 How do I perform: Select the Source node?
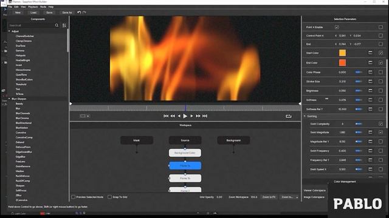[185, 140]
